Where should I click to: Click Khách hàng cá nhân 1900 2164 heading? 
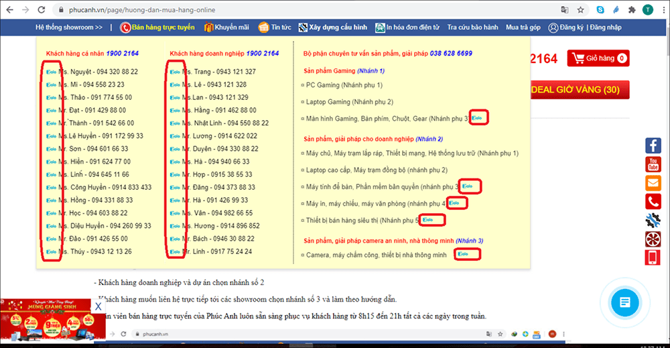[92, 54]
